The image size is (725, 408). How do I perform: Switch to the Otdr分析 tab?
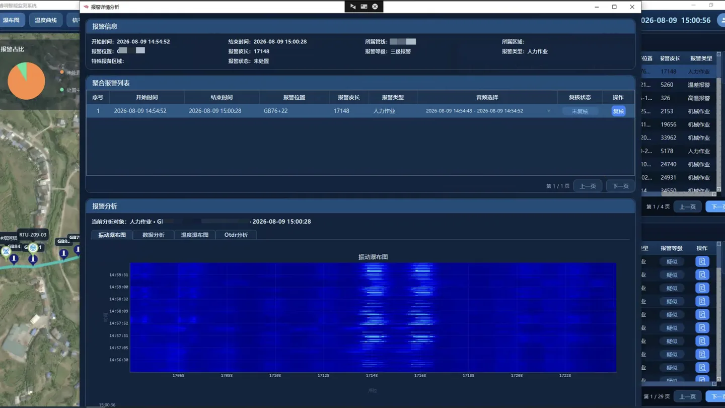click(236, 235)
